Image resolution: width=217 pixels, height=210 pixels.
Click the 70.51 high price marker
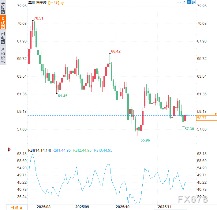[x=38, y=18]
